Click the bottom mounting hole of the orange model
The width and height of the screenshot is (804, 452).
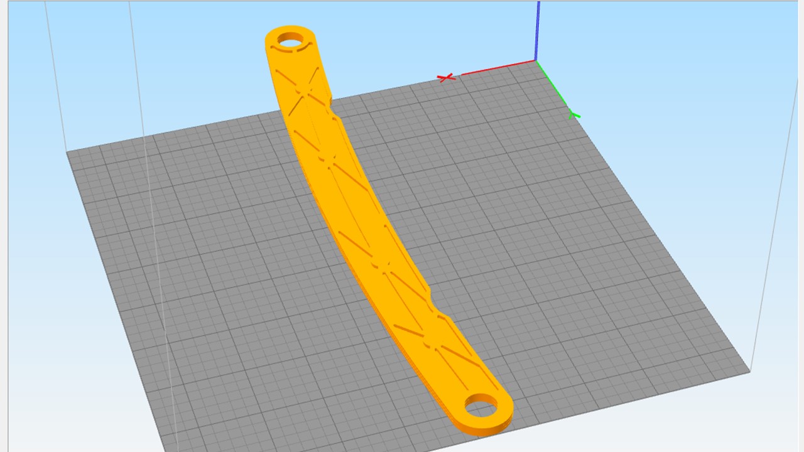pos(481,405)
